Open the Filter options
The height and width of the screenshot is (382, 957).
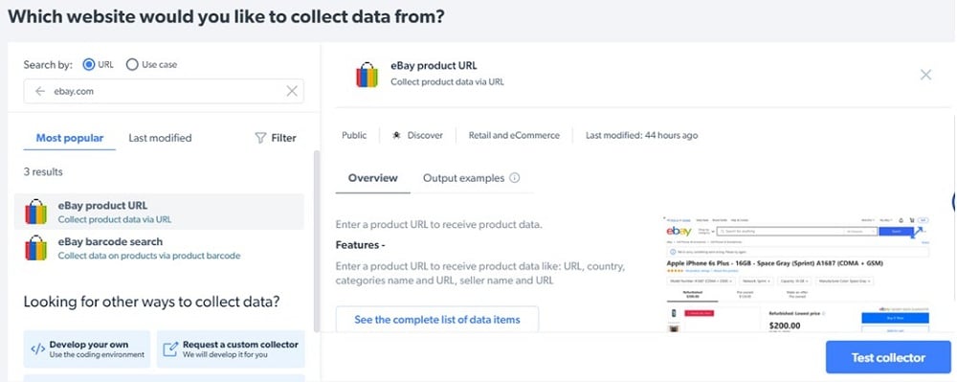pyautogui.click(x=276, y=138)
